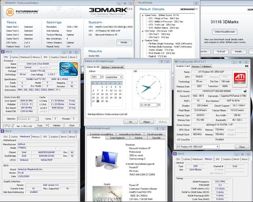Click the GPU-Z title bar app icon
The width and height of the screenshot is (253, 202).
click(x=176, y=62)
